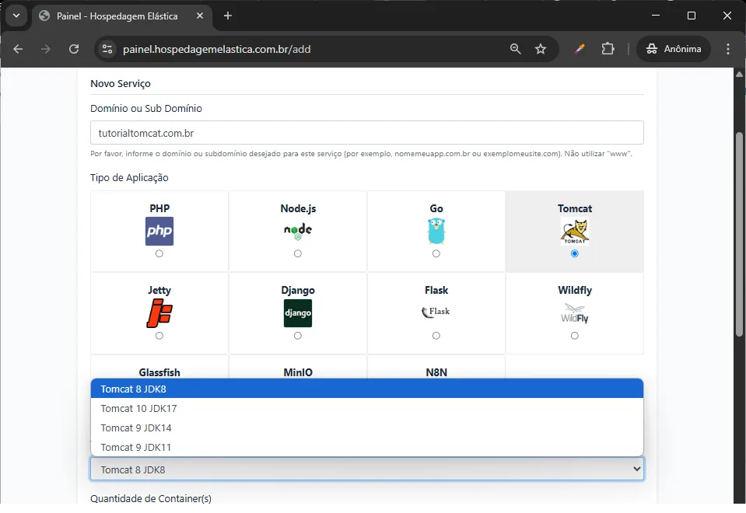746x513 pixels.
Task: Select the Tomcat radio button
Action: 575,254
